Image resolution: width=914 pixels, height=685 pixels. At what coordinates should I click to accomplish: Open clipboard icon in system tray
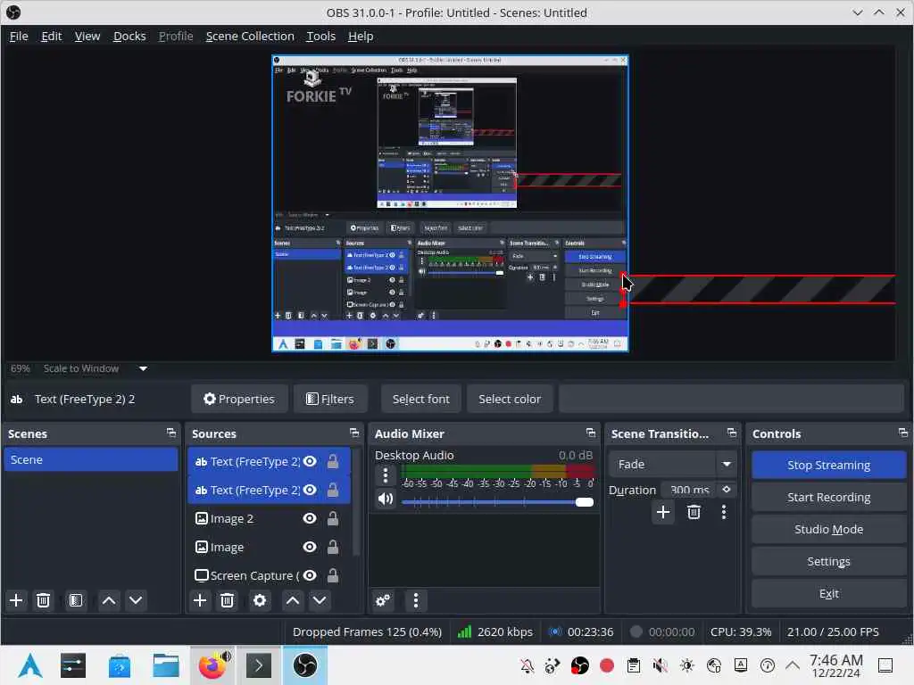pyautogui.click(x=634, y=665)
